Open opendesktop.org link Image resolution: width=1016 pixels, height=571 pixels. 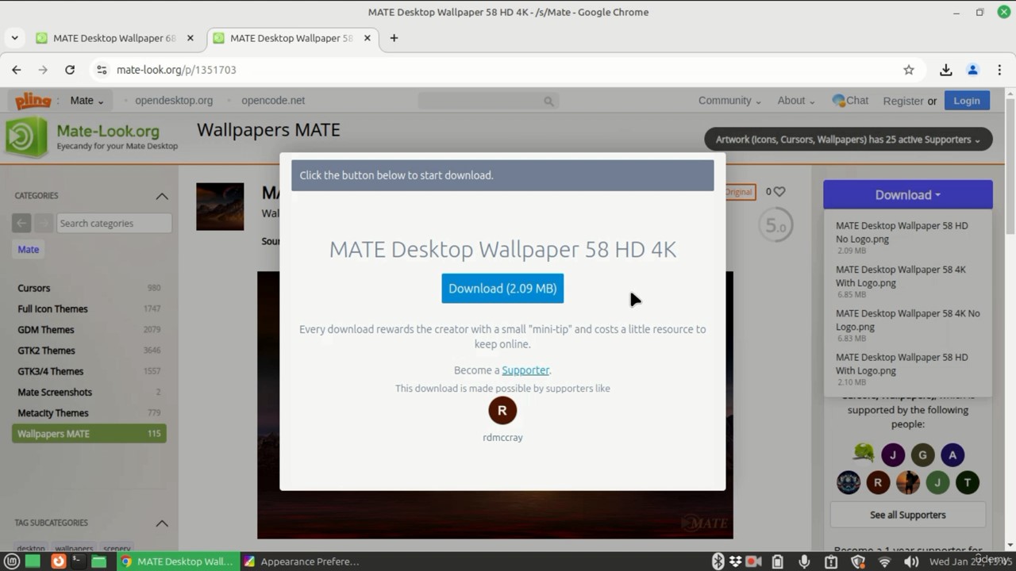click(x=174, y=101)
